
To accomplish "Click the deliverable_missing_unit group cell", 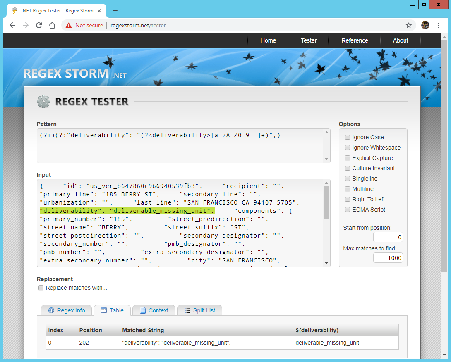I will pos(346,343).
